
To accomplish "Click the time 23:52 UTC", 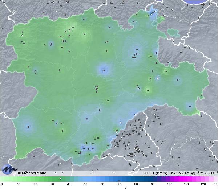I will pos(206,173).
